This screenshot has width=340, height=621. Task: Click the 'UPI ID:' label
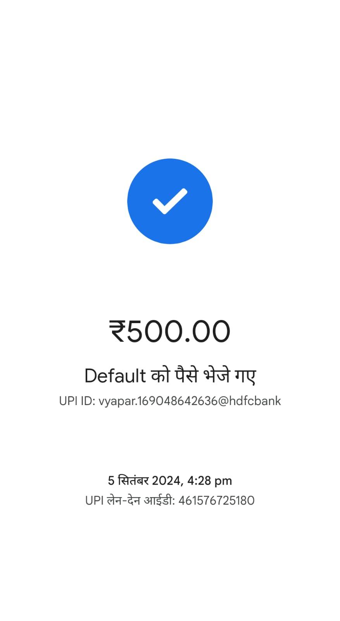(77, 401)
